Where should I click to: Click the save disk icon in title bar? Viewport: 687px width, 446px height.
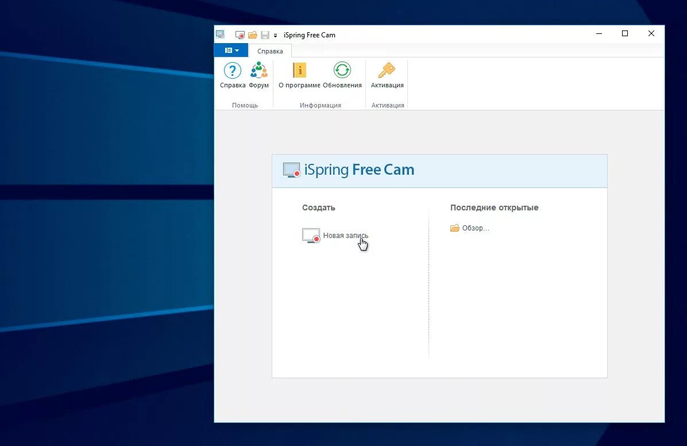(265, 35)
